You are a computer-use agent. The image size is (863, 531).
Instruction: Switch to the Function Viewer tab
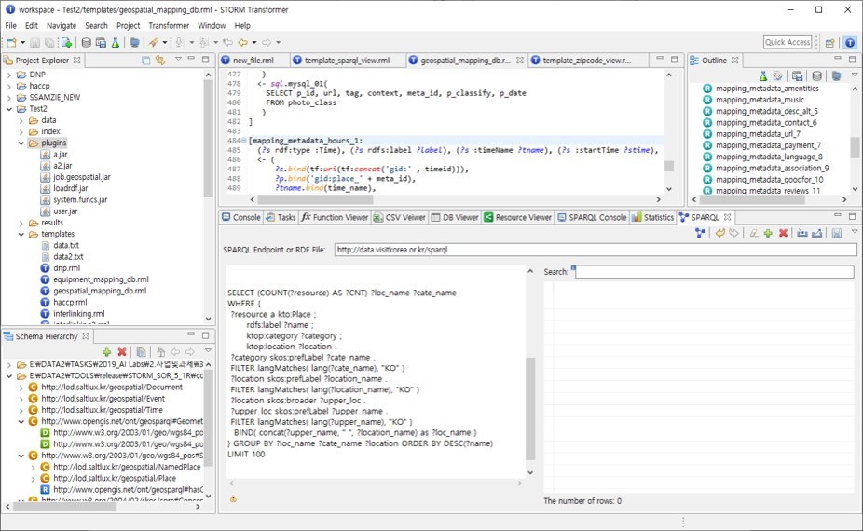point(335,217)
